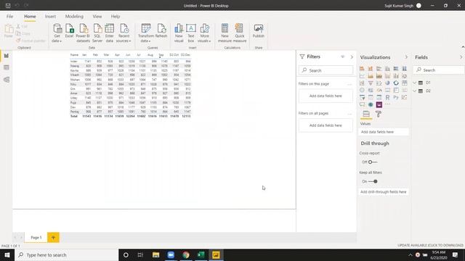Select the Page 1 tab
The height and width of the screenshot is (261, 465).
(x=36, y=237)
